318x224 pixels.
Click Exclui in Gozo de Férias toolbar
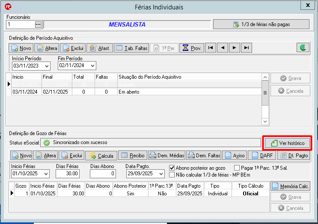click(x=71, y=156)
